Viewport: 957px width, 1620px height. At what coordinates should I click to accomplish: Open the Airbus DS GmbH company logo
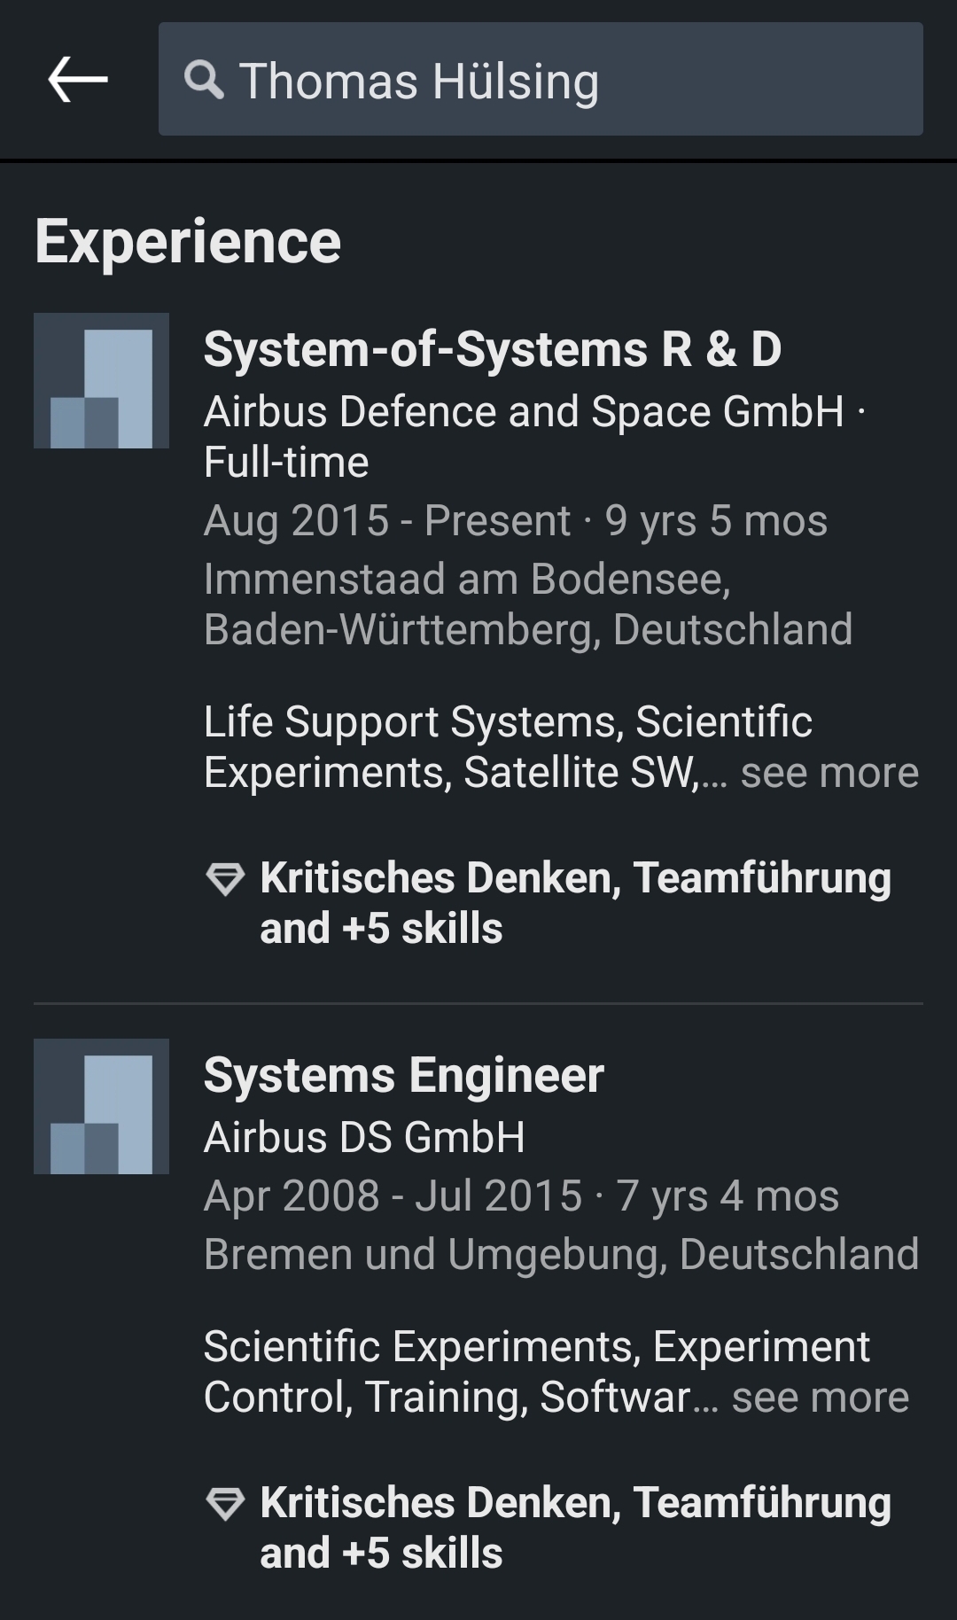click(101, 1106)
